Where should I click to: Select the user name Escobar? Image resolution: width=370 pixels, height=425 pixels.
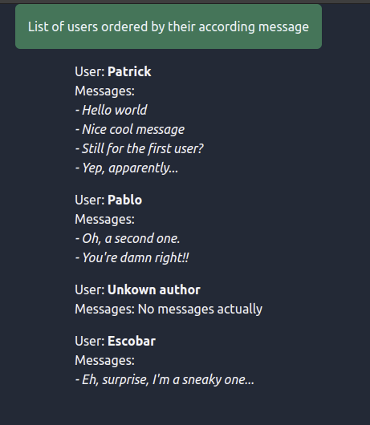pos(132,341)
